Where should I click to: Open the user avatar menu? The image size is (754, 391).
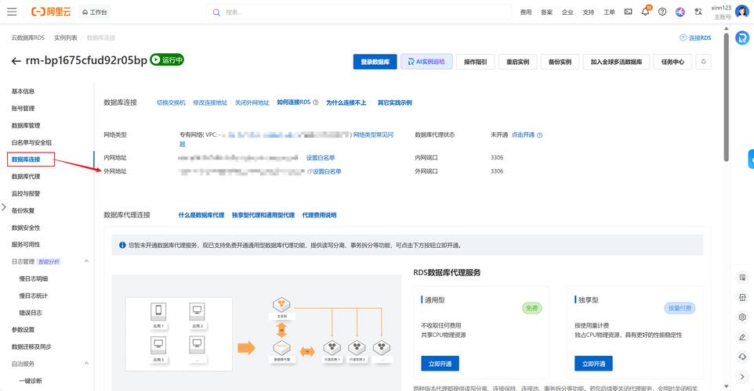[742, 12]
